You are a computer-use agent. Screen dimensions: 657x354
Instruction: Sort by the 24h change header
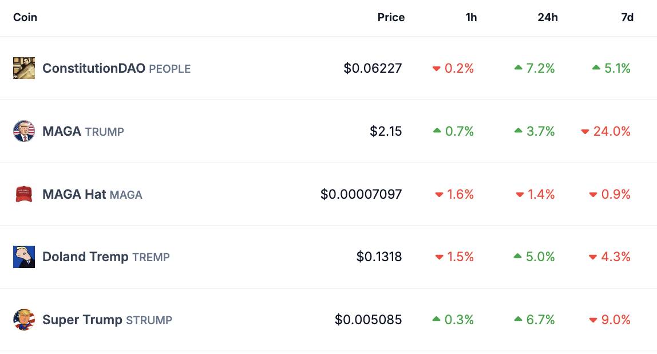pos(548,17)
